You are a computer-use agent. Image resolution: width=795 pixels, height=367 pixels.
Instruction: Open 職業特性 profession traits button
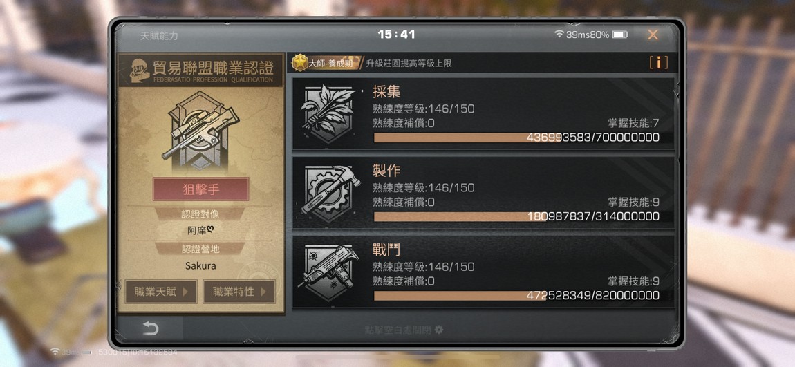[x=238, y=292]
